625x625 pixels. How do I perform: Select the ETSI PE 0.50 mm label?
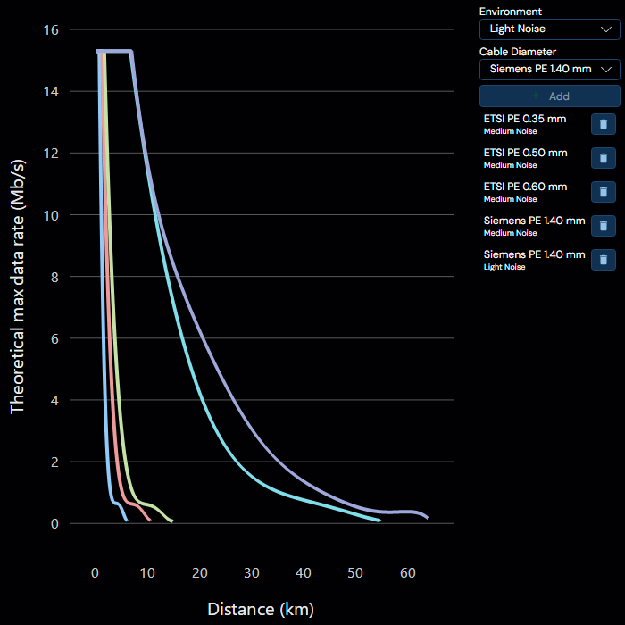point(525,153)
